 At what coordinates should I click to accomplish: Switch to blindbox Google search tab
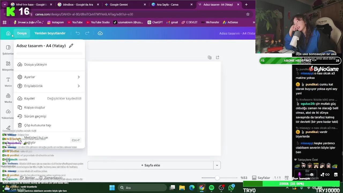pyautogui.click(x=78, y=5)
